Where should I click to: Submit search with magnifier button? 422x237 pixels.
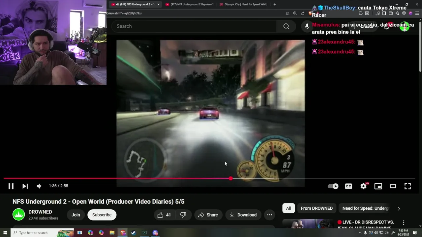click(x=286, y=26)
